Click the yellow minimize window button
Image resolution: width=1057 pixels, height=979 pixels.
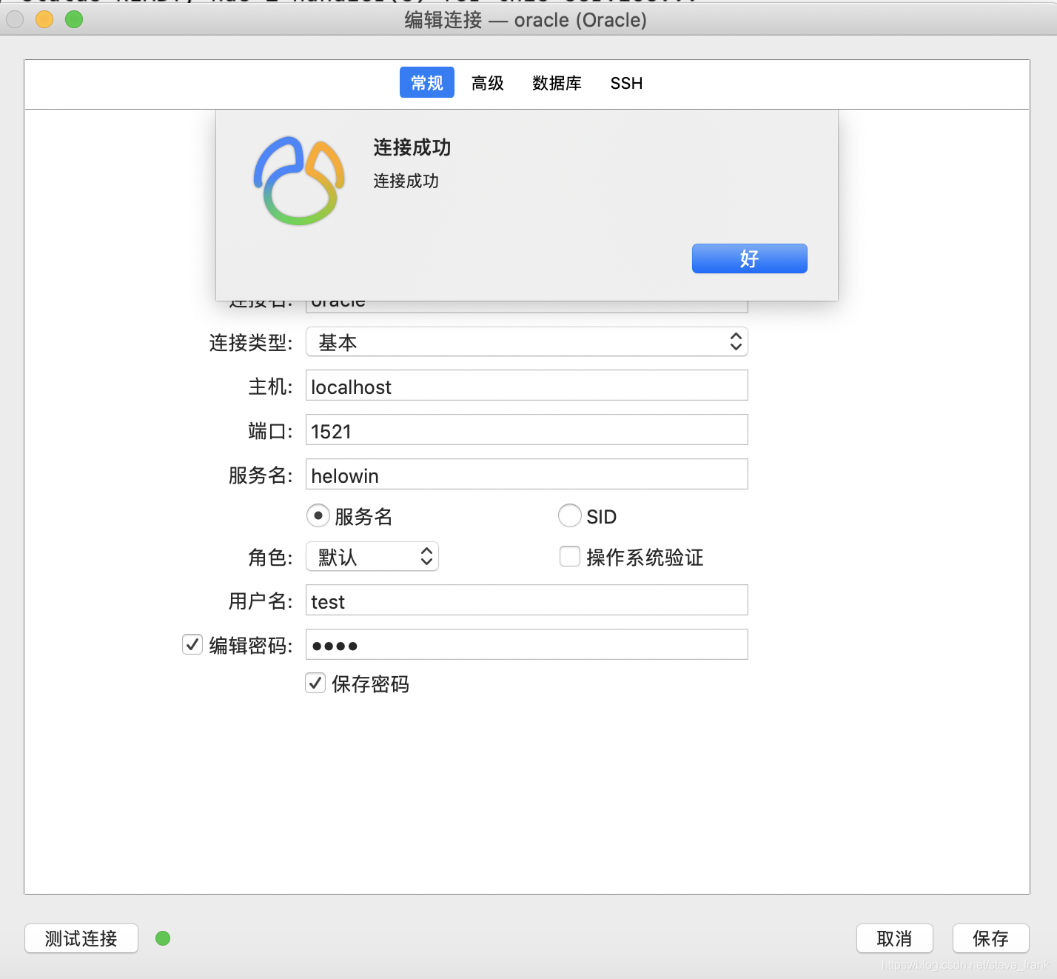tap(44, 19)
